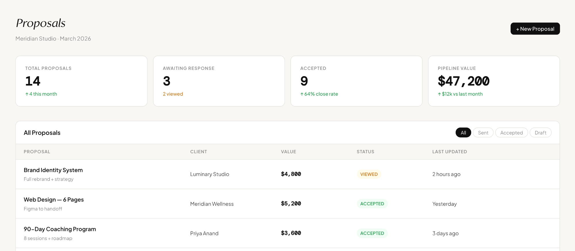Click Meridian Wellness ACCEPTED status badge

372,204
